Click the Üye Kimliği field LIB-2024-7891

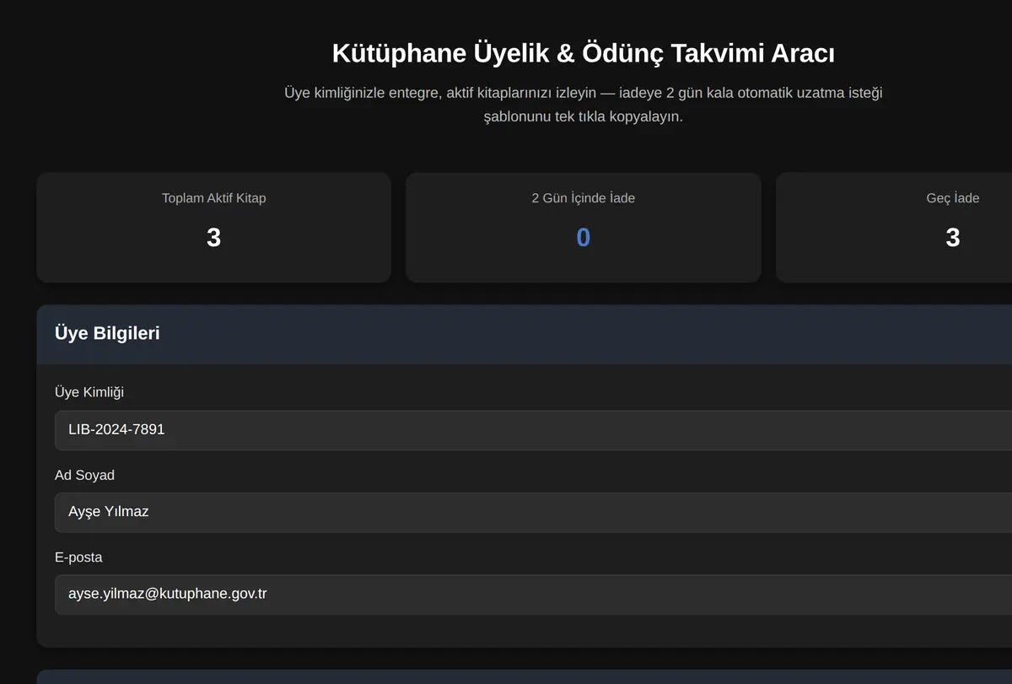point(533,430)
